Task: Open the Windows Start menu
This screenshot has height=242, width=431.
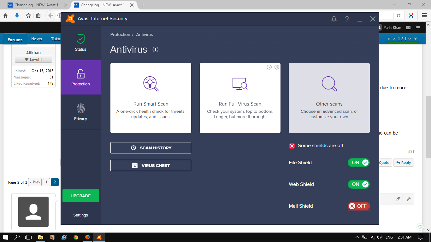Action: 6,237
